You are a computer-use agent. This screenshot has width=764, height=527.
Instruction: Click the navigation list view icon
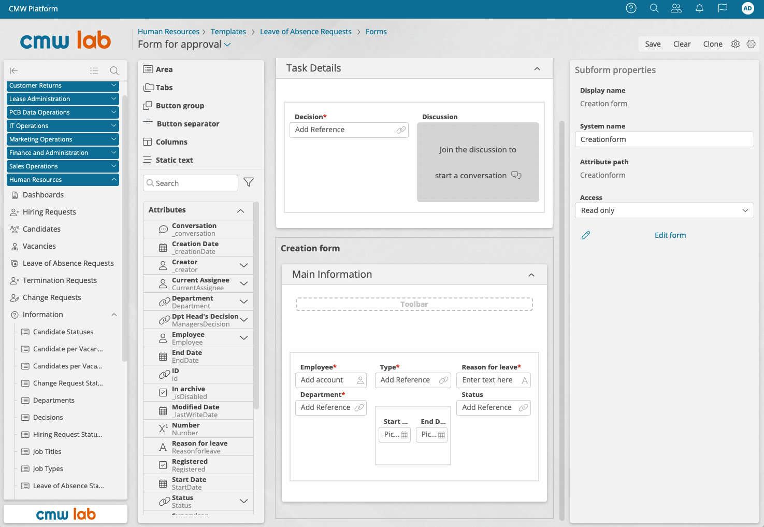(94, 70)
